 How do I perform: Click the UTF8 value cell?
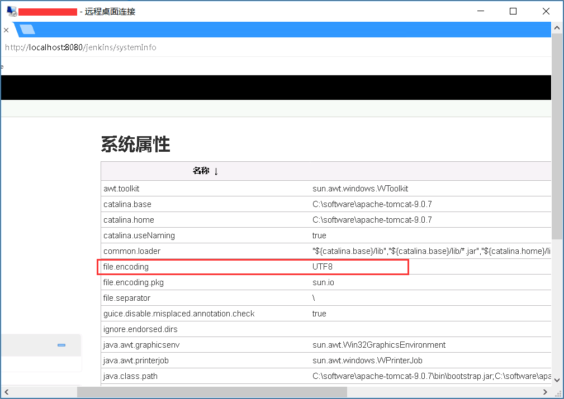point(323,267)
